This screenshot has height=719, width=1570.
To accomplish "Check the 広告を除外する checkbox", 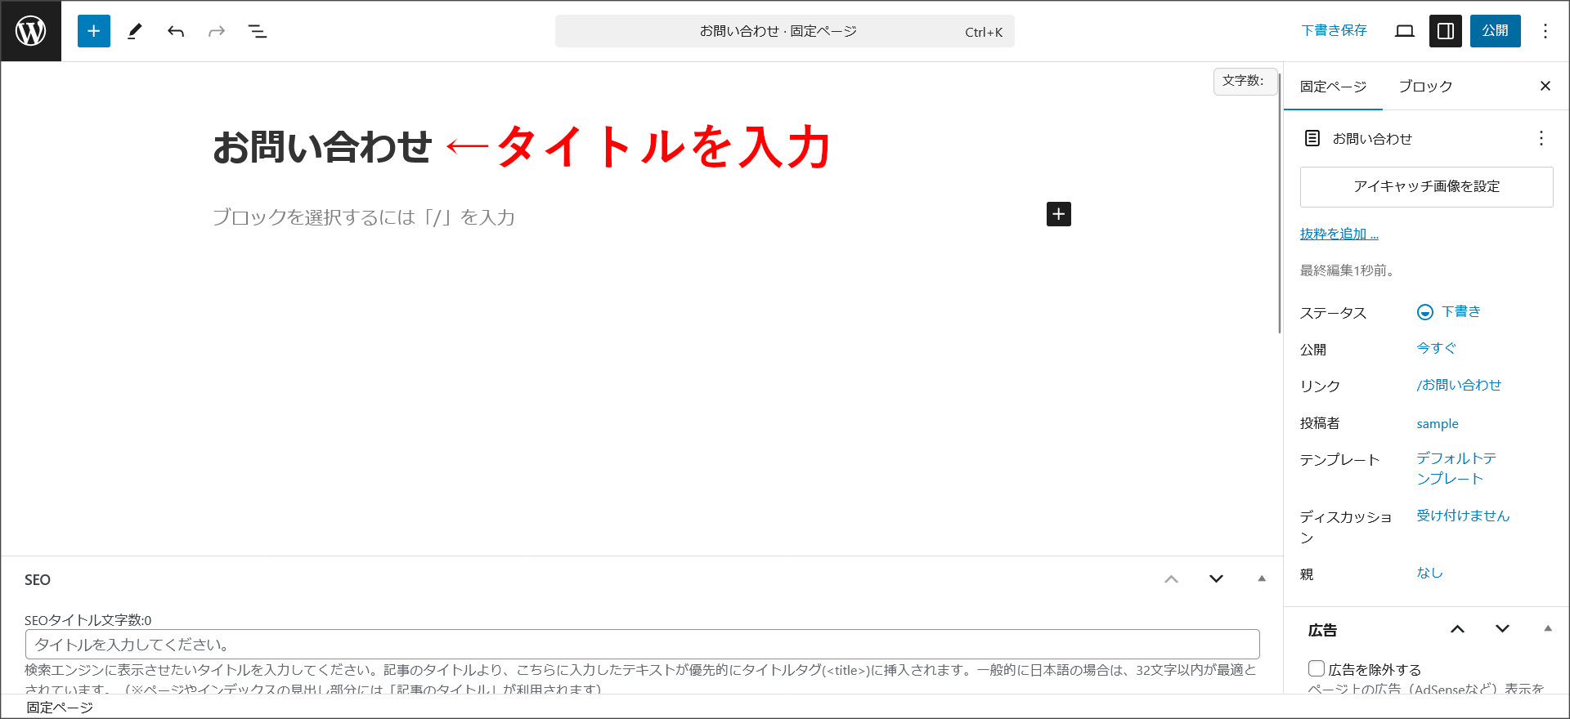I will click(x=1317, y=668).
